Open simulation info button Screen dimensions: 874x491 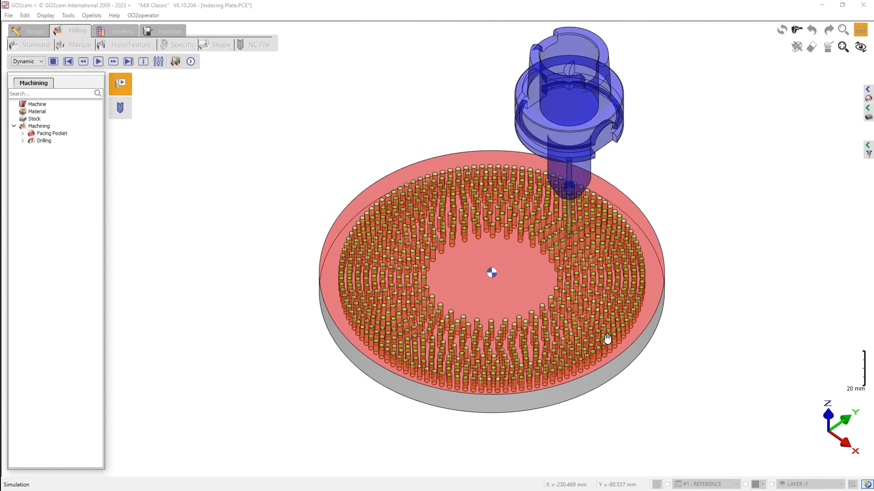pos(143,61)
